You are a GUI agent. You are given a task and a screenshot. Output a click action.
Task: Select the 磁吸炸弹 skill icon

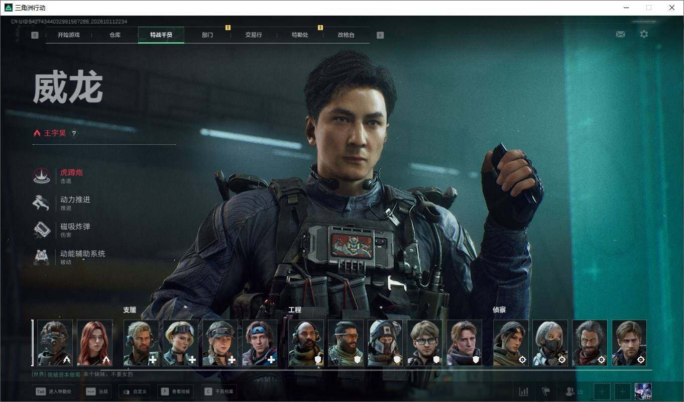coord(42,230)
